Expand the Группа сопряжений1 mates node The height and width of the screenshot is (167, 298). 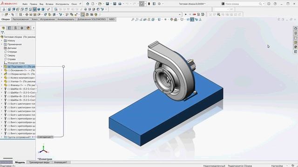tap(2, 137)
